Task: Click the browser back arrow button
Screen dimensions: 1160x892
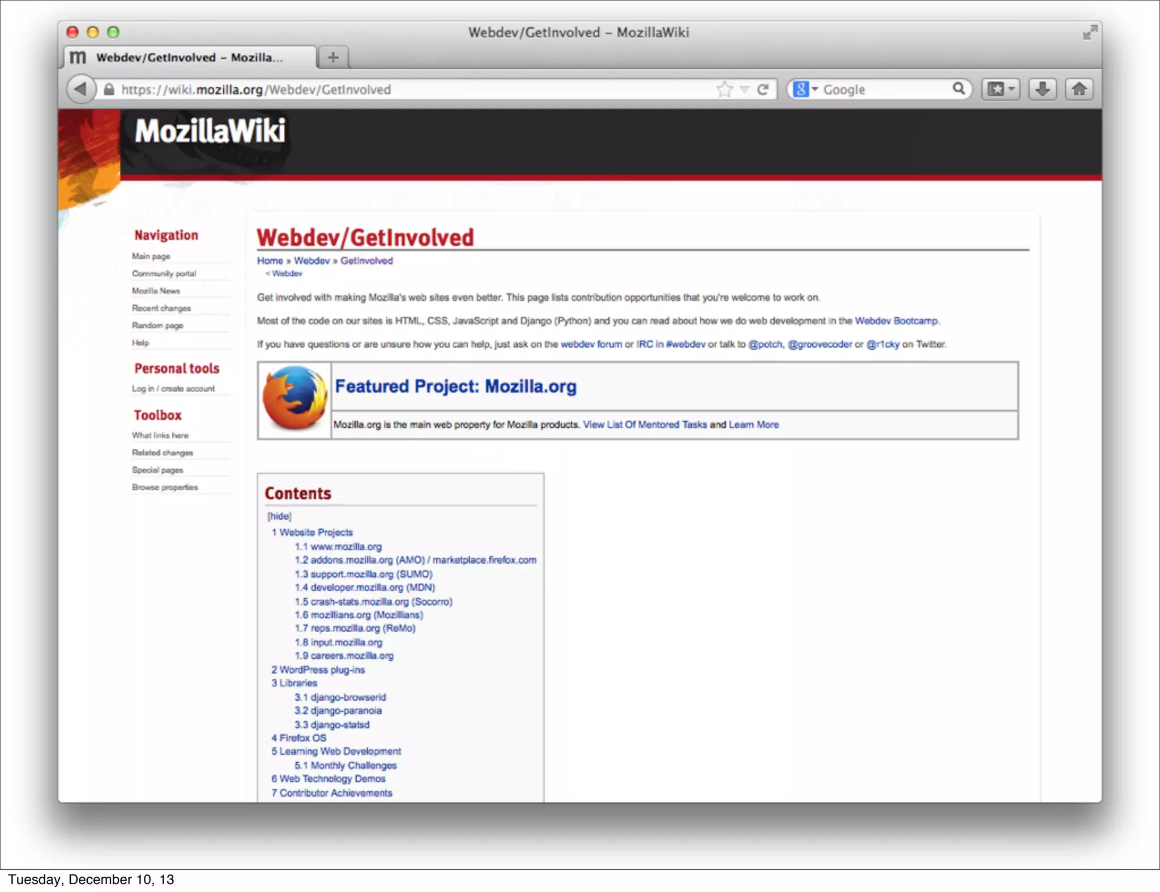Action: 80,89
